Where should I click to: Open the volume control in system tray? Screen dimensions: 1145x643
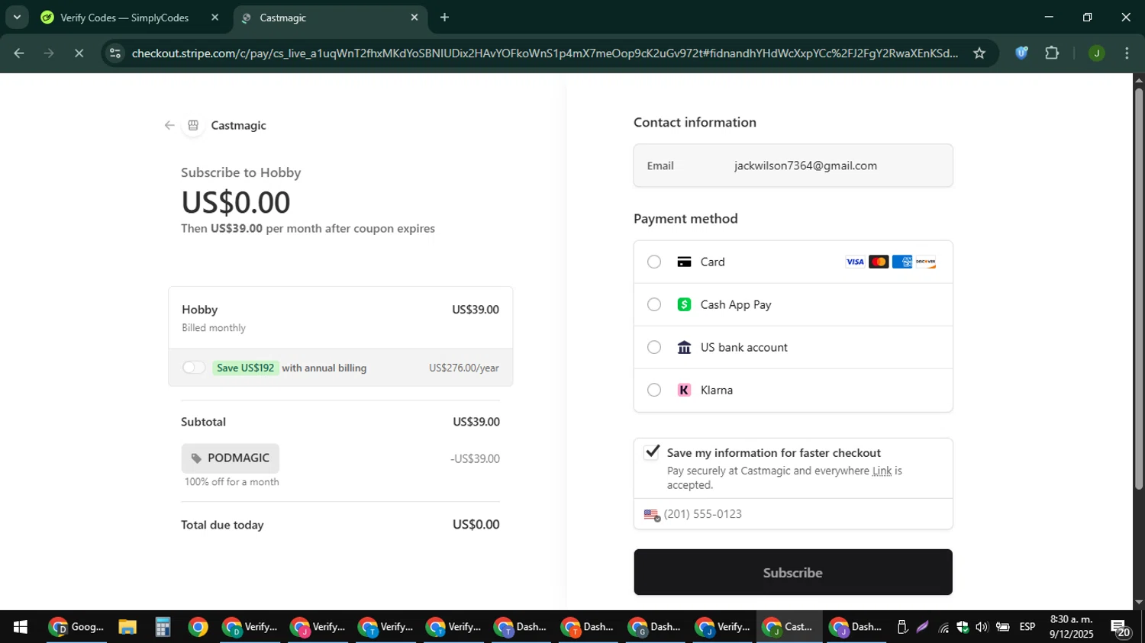[982, 627]
